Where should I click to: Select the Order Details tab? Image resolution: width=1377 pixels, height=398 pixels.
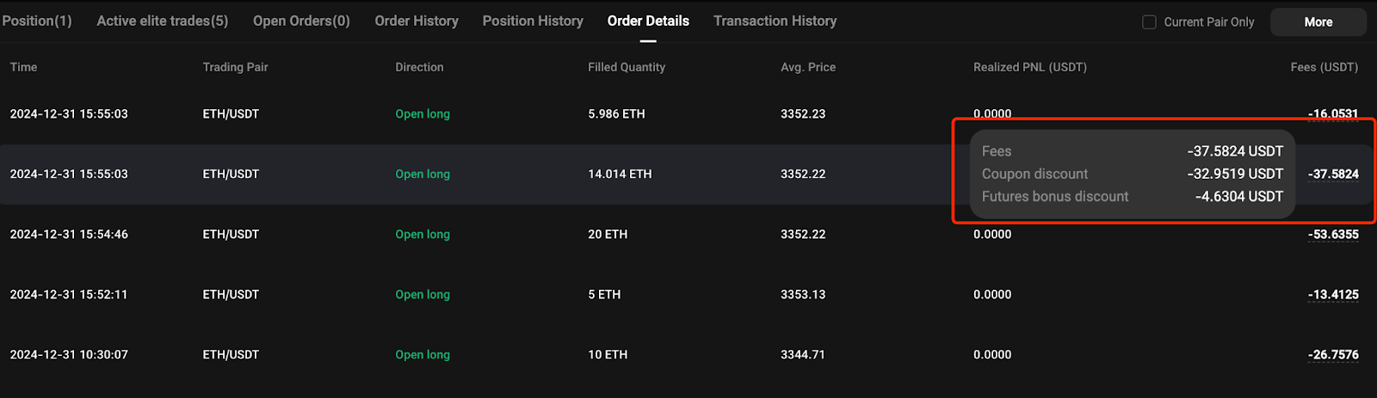pos(648,21)
